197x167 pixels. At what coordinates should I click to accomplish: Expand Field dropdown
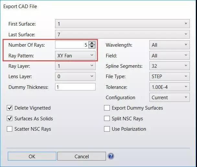tap(169, 55)
